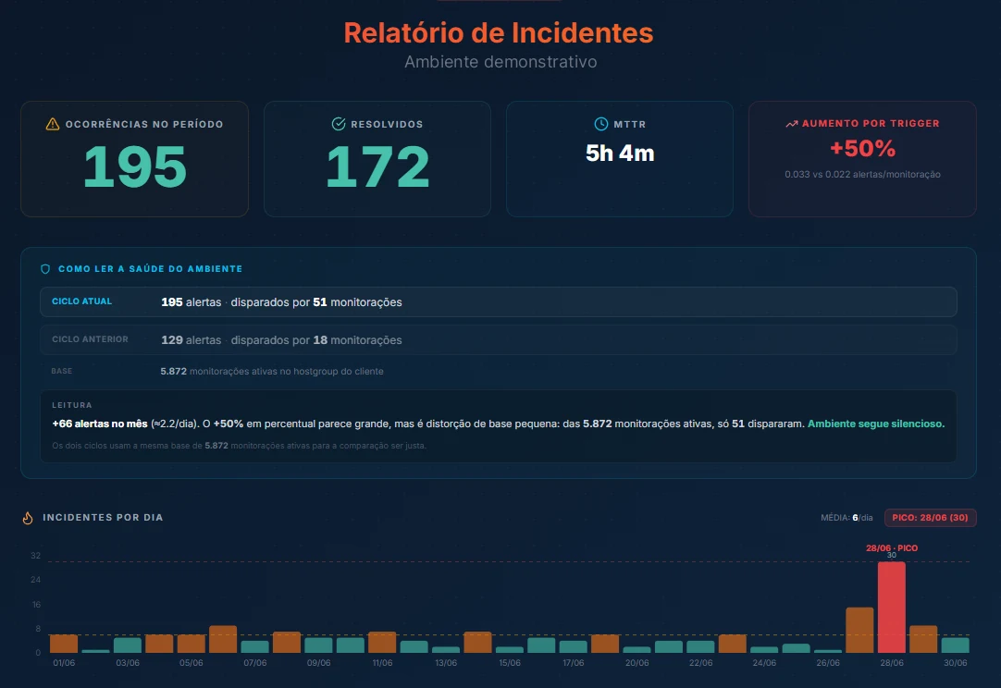Click the warning triangle icon beside Ocorrências no Período
The height and width of the screenshot is (688, 1001).
53,124
